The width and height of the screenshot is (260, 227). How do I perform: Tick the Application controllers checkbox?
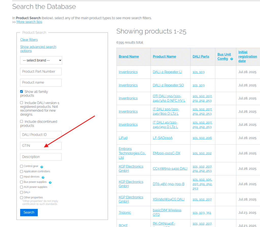coord(21,171)
